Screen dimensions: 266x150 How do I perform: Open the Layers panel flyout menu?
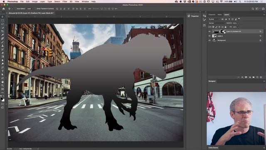264,15
